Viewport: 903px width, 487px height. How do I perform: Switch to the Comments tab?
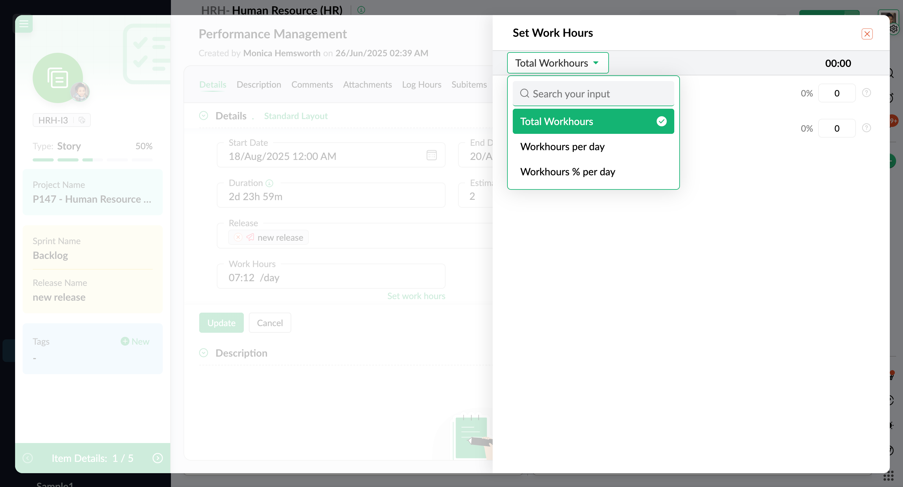[312, 85]
